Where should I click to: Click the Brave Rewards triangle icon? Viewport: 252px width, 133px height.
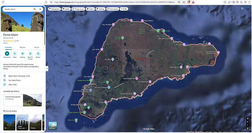pyautogui.click(x=193, y=2)
